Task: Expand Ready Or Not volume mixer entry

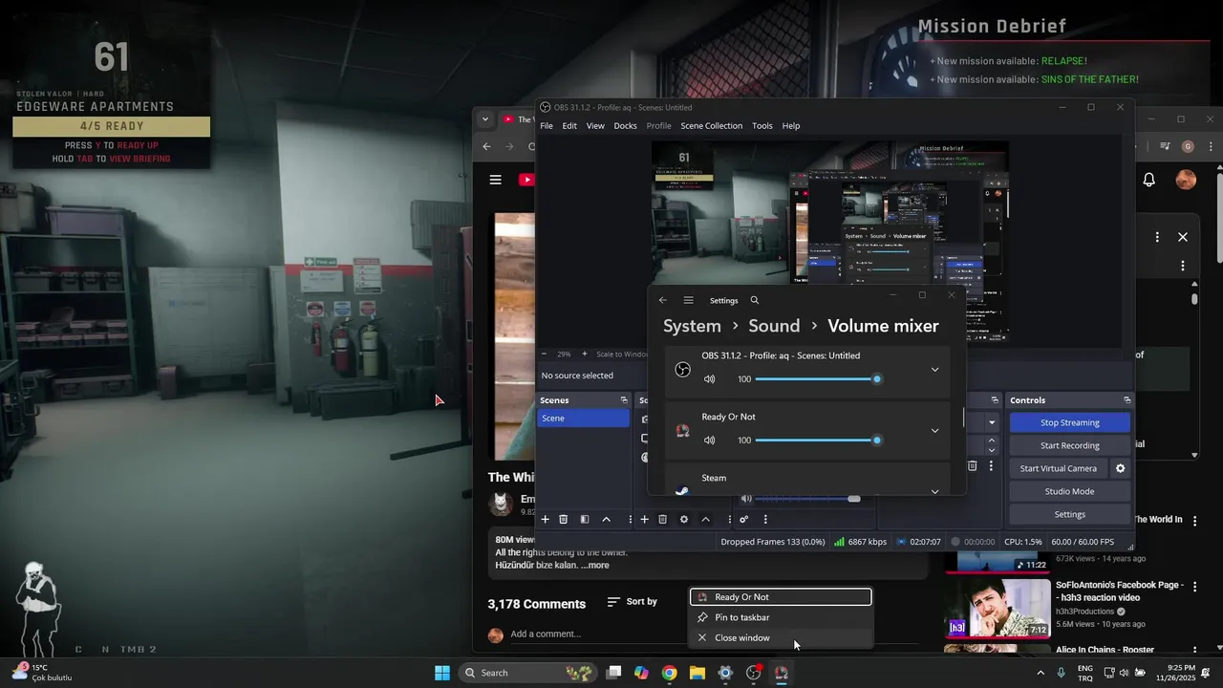Action: (934, 431)
